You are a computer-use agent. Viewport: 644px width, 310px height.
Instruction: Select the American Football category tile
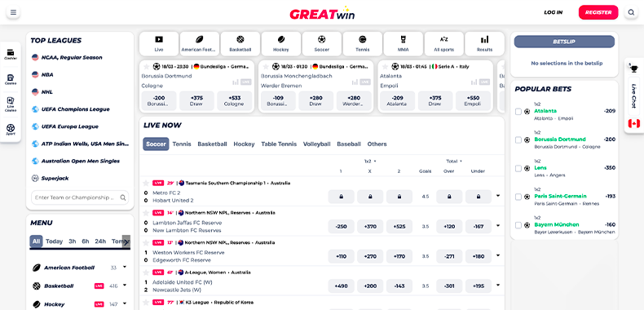[x=200, y=43]
